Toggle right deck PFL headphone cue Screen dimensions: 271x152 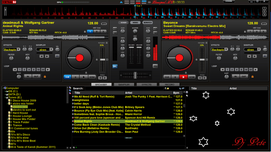pyautogui.click(x=155, y=66)
